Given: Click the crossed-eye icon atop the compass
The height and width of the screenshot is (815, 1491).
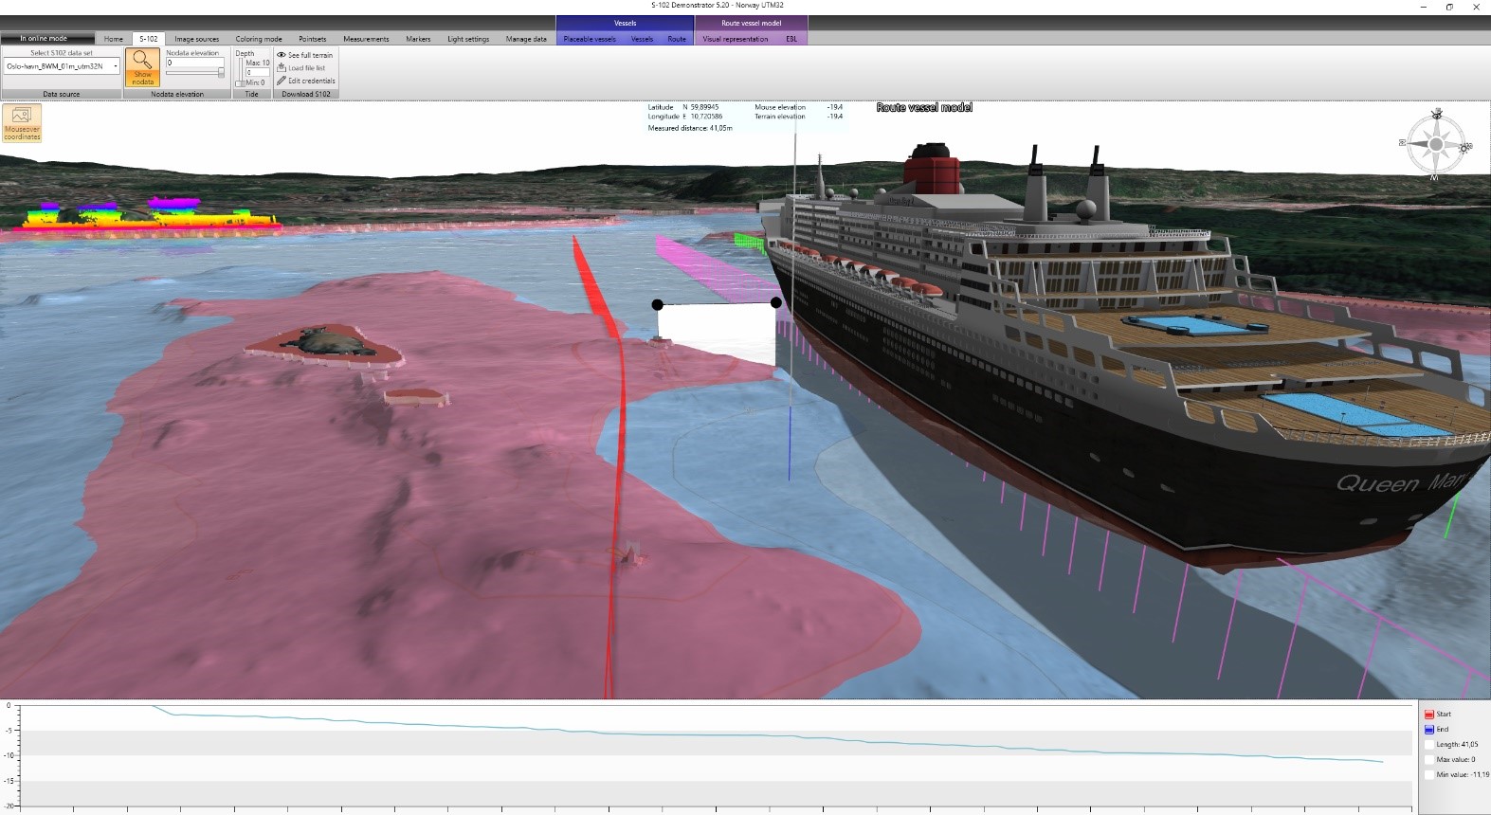Looking at the screenshot, I should coord(1437,114).
